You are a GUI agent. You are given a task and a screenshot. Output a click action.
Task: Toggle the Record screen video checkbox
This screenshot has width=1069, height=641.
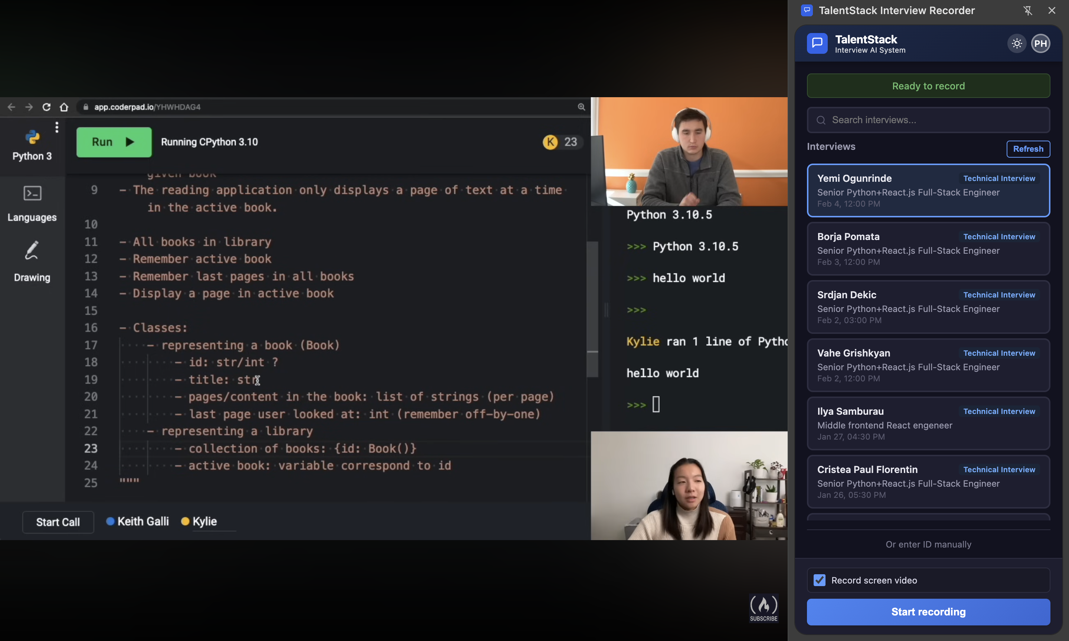pyautogui.click(x=819, y=580)
